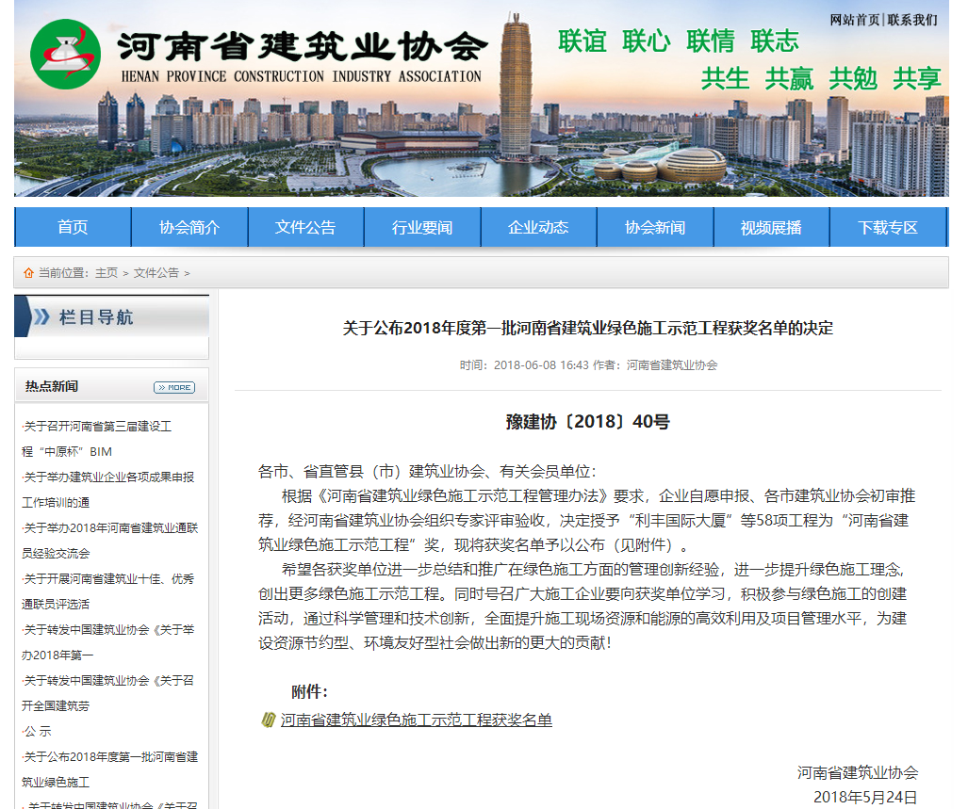Open 协会新闻 from the navigation bar
This screenshot has width=968, height=809.
coord(655,228)
